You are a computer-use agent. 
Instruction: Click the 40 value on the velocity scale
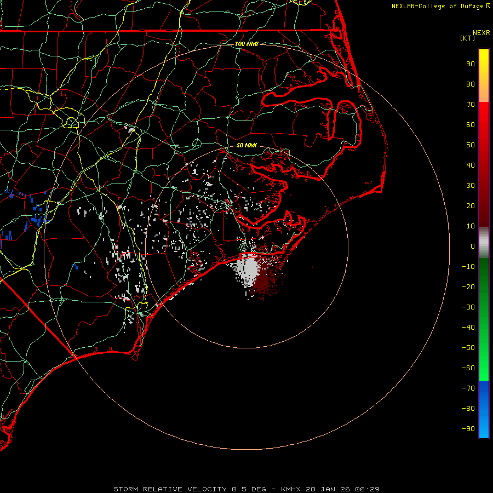tap(471, 165)
